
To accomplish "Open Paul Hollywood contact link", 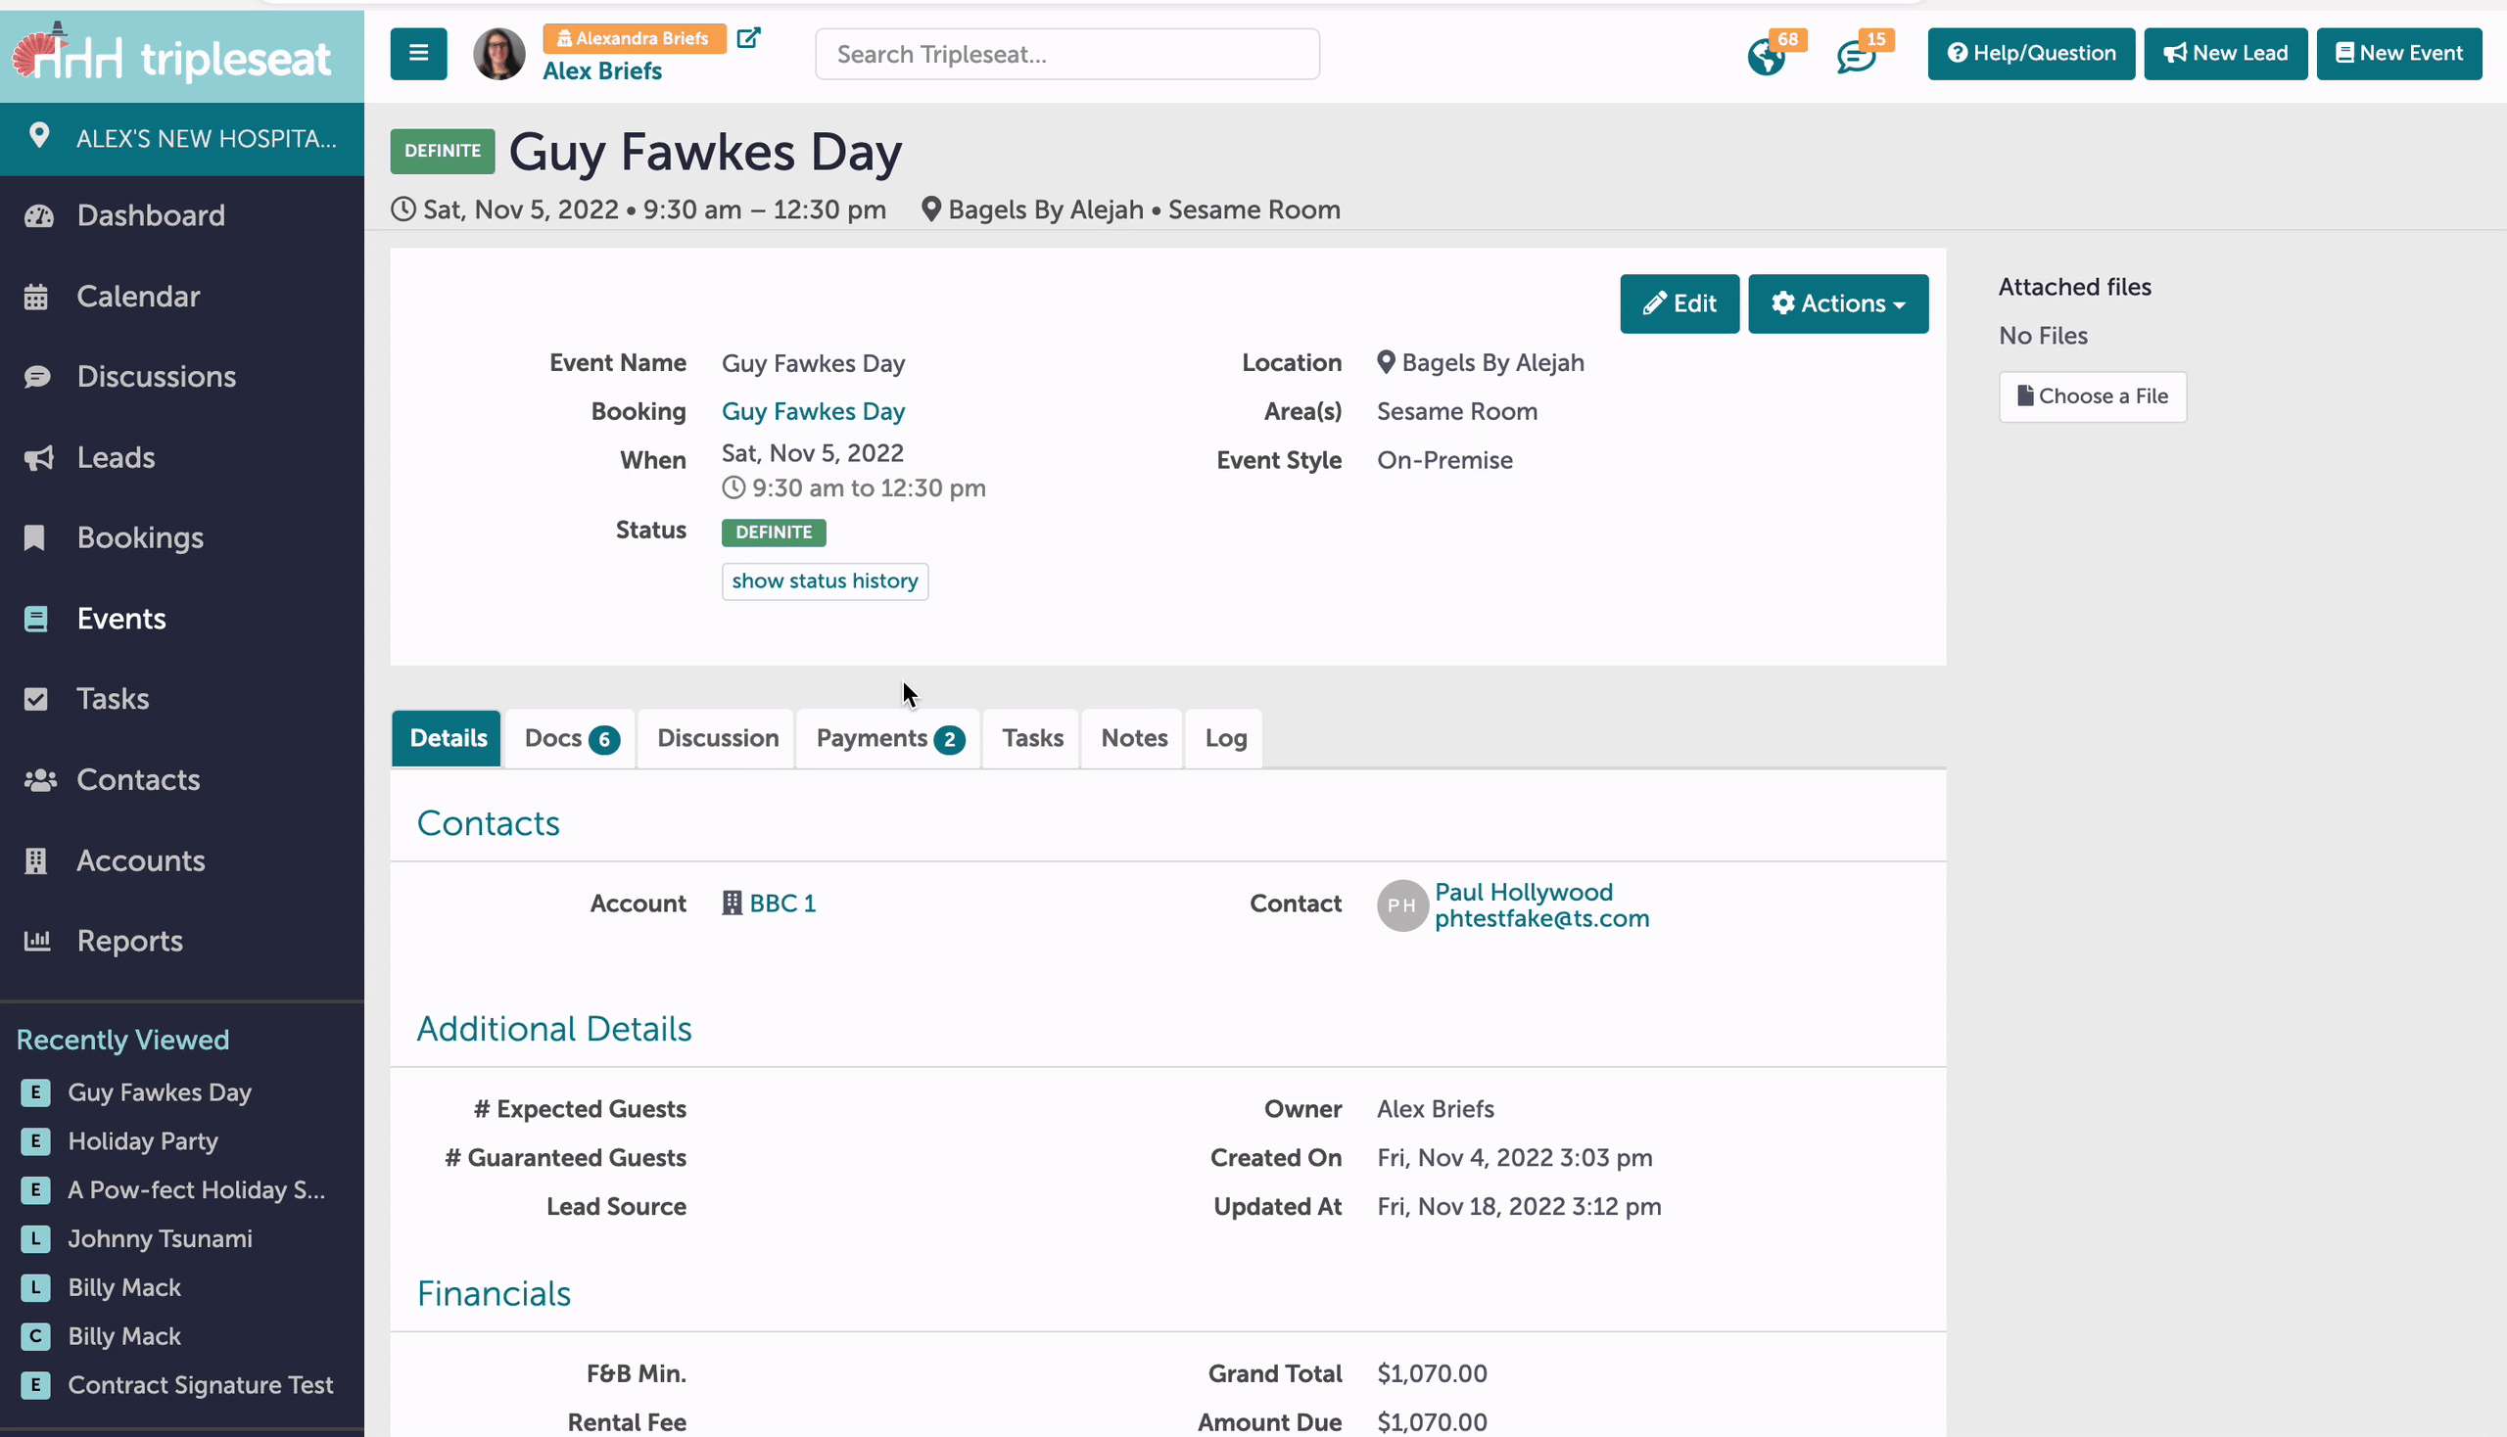I will (x=1523, y=891).
